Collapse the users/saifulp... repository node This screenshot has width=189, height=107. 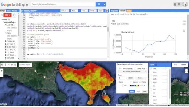coord(4,22)
